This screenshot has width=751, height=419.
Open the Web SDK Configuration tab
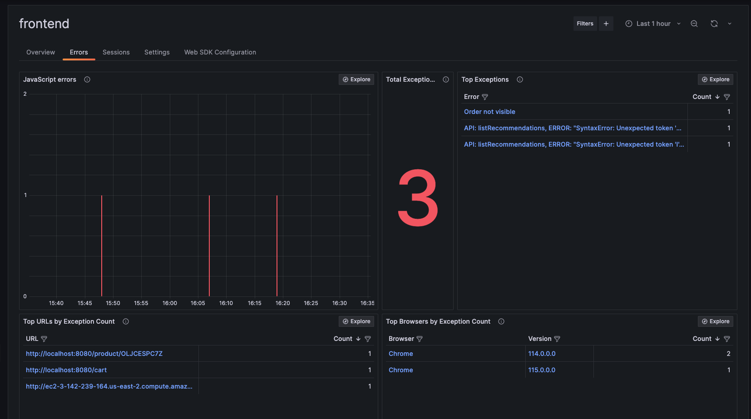[220, 52]
